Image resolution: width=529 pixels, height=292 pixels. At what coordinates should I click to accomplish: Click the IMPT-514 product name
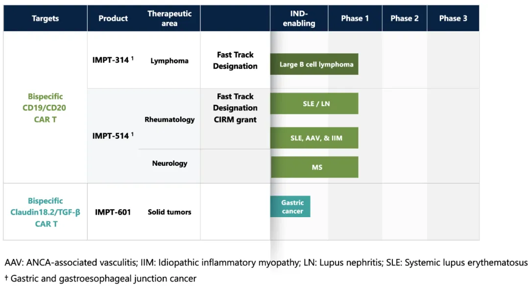pyautogui.click(x=111, y=136)
